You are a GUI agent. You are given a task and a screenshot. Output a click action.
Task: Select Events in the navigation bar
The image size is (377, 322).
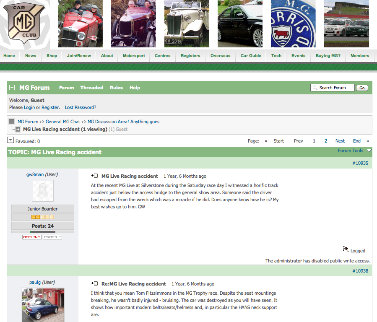[x=299, y=56]
